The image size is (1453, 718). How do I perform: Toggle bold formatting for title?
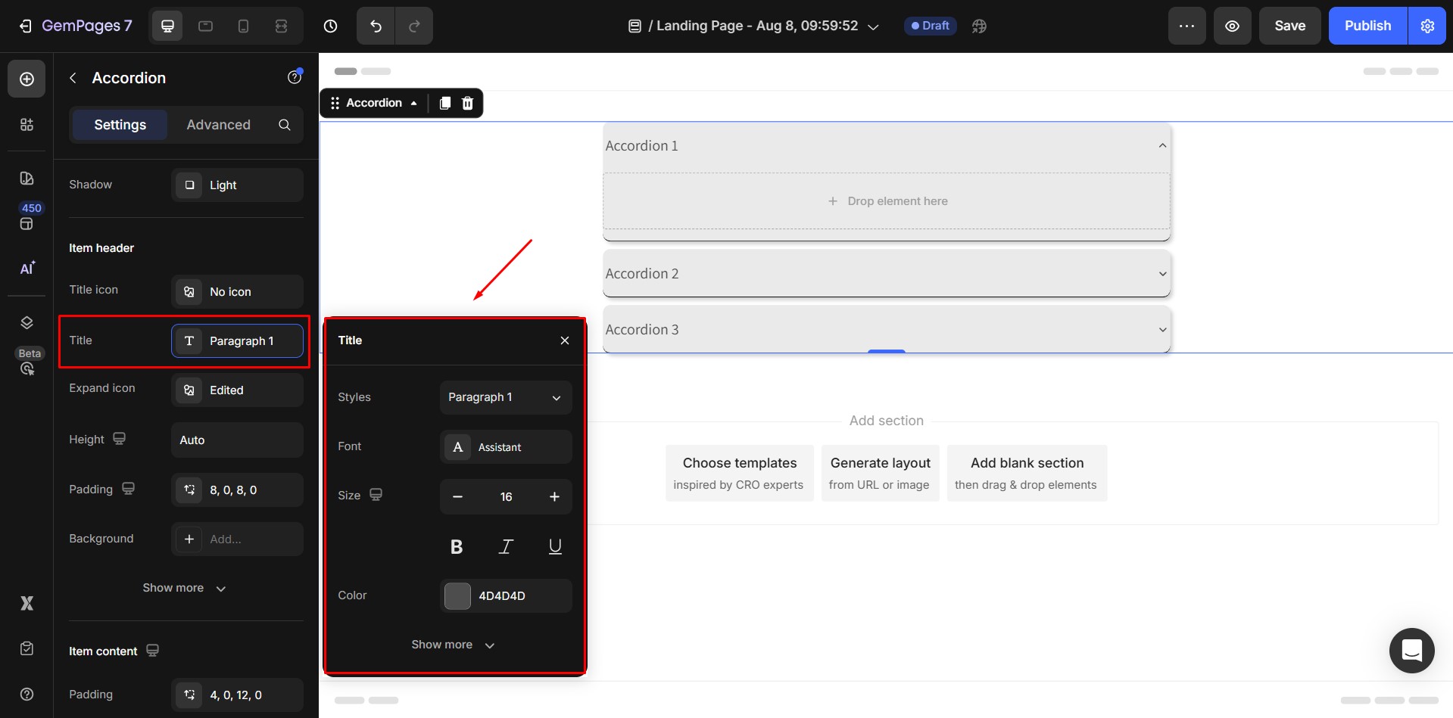[x=457, y=547]
